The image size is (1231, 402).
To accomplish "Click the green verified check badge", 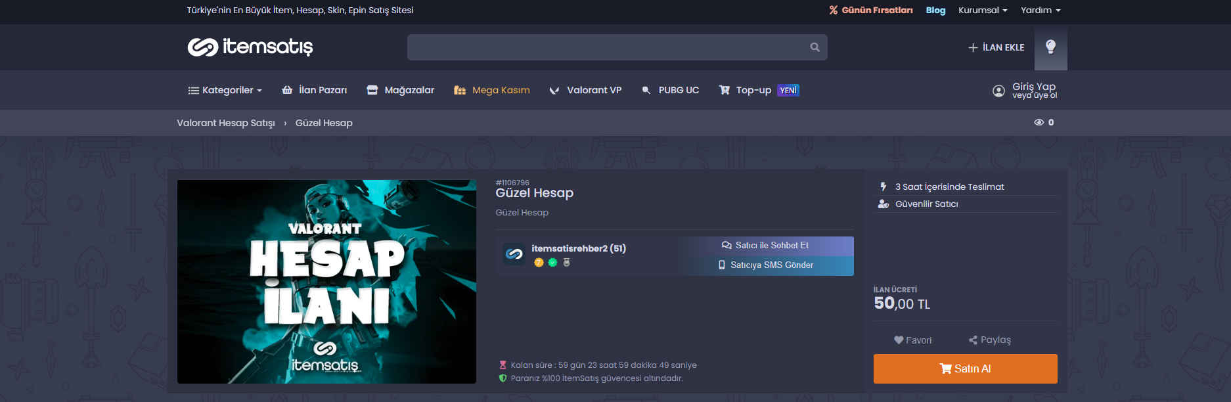I will [552, 263].
